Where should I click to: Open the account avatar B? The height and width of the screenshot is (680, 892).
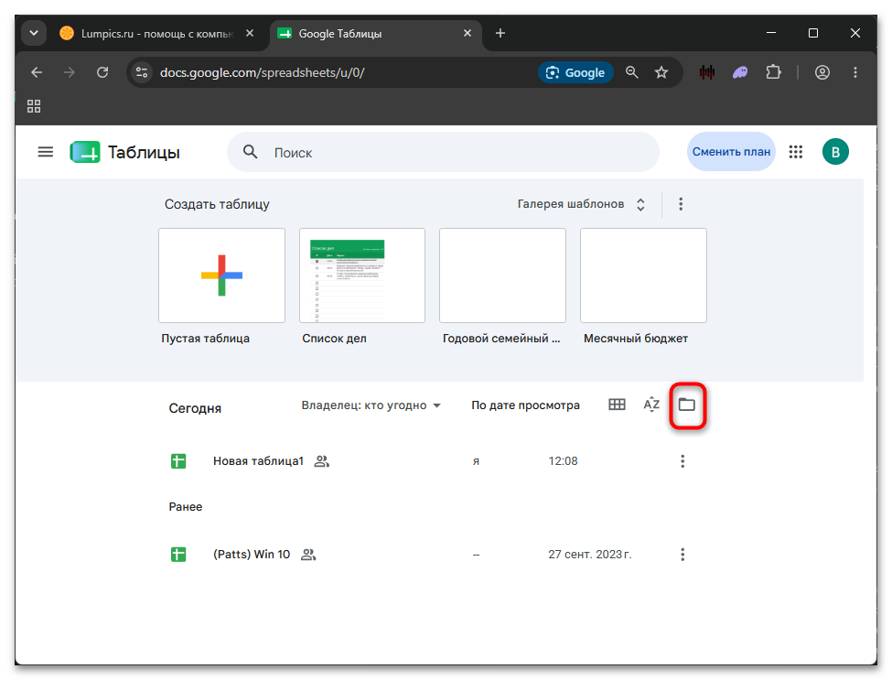point(835,152)
